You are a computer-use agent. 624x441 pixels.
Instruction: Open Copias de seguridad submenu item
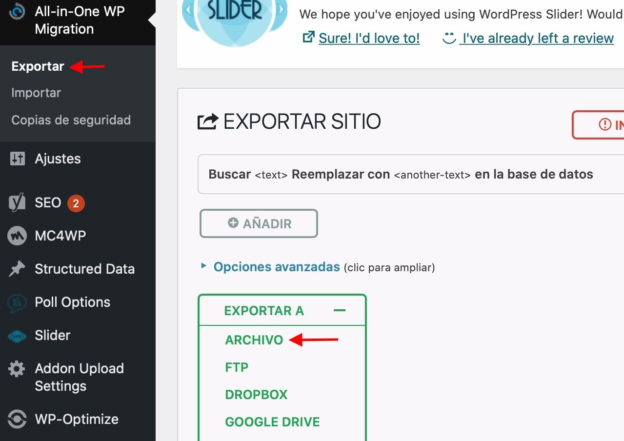tap(71, 120)
